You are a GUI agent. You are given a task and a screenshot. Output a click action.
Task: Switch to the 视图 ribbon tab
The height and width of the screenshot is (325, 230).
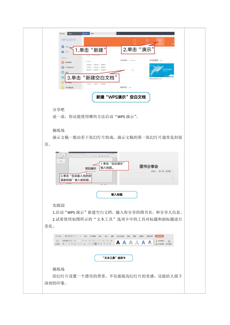pyautogui.click(x=135, y=236)
